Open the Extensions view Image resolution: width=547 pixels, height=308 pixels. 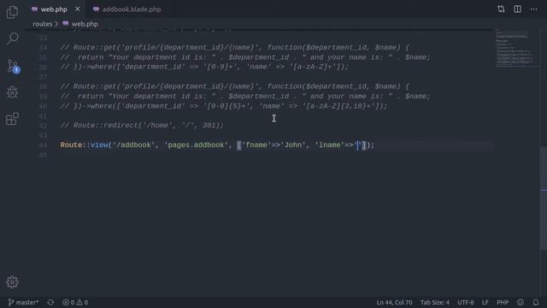point(12,119)
